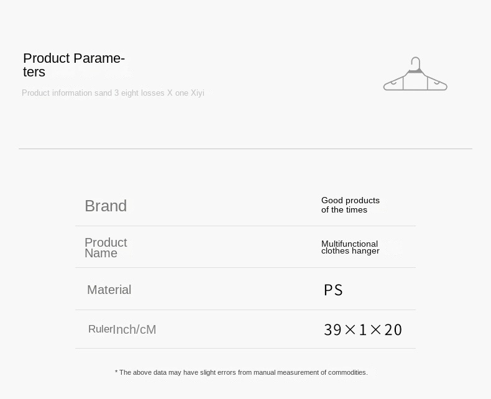Click the long divider below the header
This screenshot has height=399, width=491.
[245, 149]
